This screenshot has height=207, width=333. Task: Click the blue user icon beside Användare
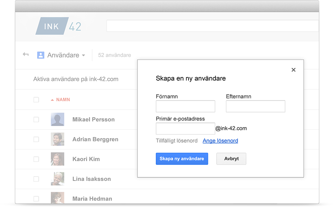coord(41,55)
